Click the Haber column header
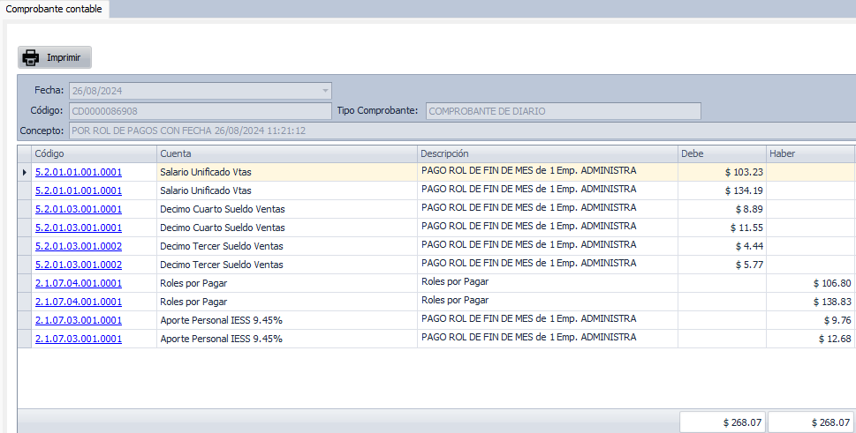856x433 pixels. 809,153
